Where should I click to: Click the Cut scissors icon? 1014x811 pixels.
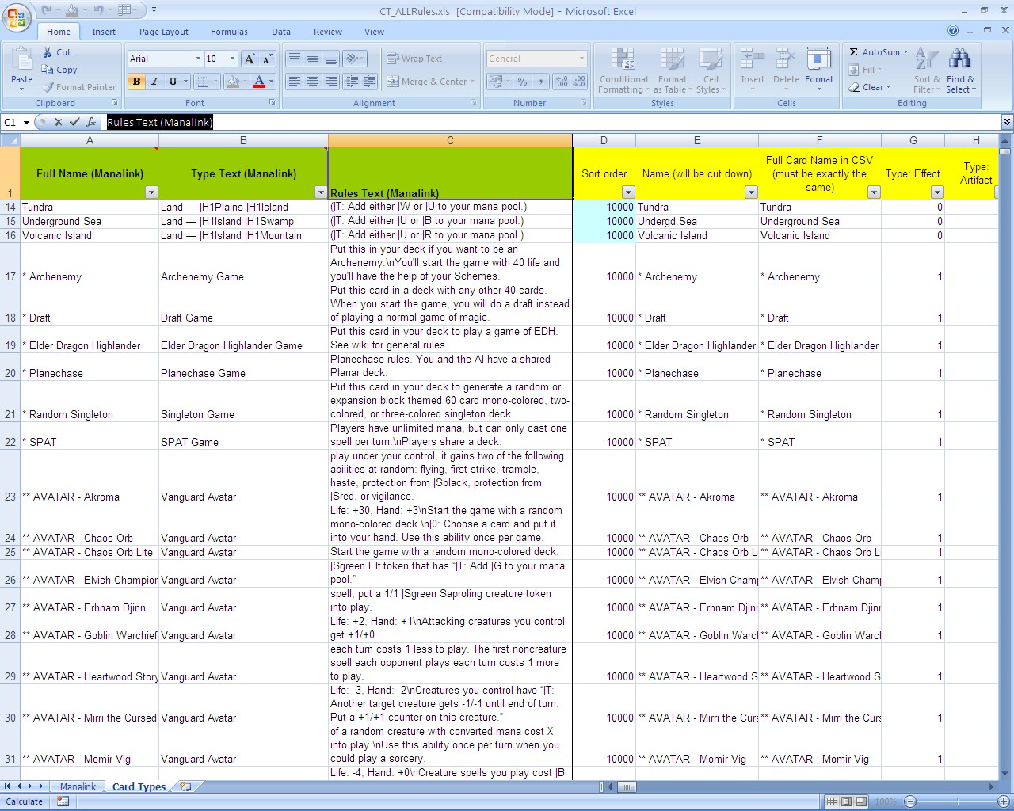[48, 52]
